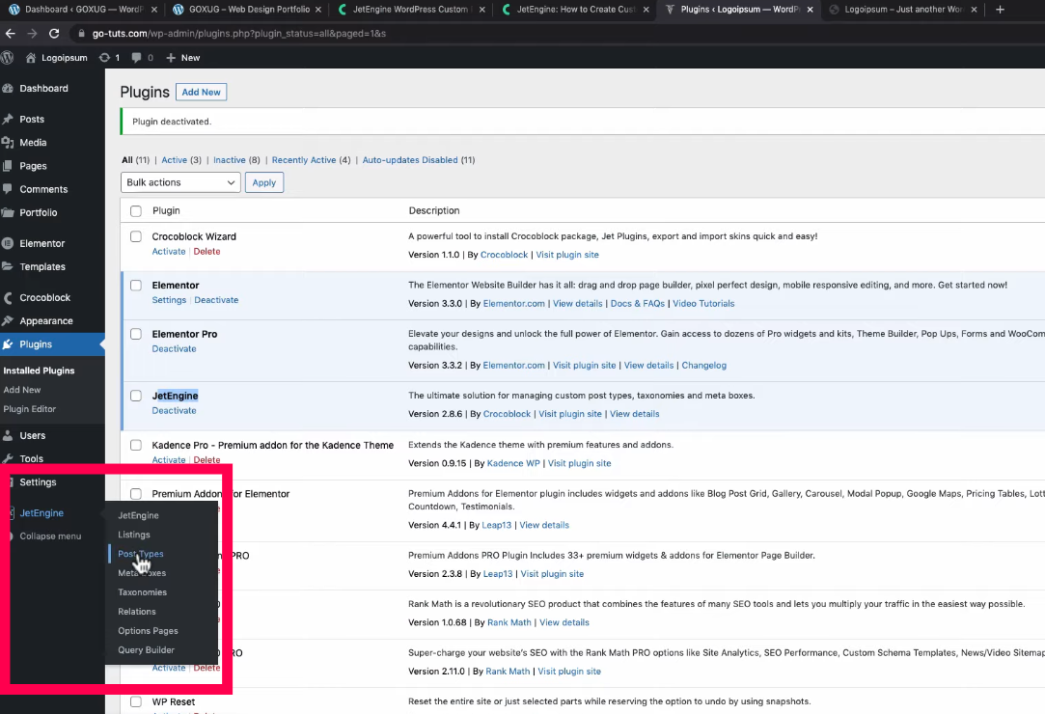Open the comments bubble icon in admin bar
The width and height of the screenshot is (1045, 714).
(137, 58)
